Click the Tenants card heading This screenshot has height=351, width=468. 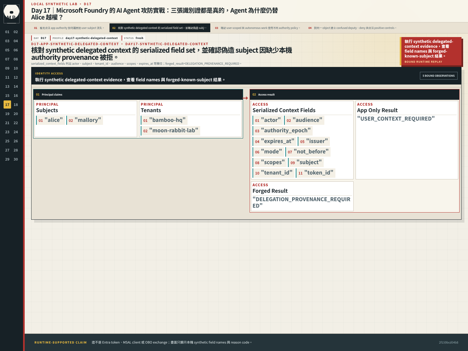click(151, 110)
